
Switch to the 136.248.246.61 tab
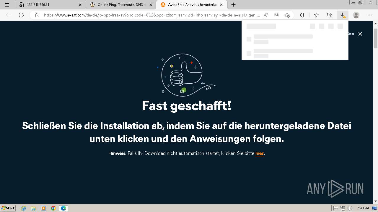(50, 5)
